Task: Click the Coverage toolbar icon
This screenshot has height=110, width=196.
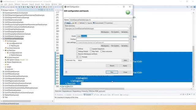Action: click(28, 7)
